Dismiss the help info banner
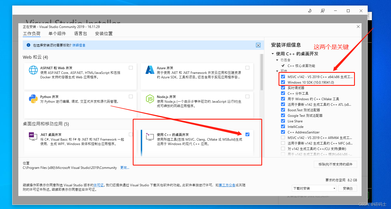The width and height of the screenshot is (391, 209). [x=258, y=45]
